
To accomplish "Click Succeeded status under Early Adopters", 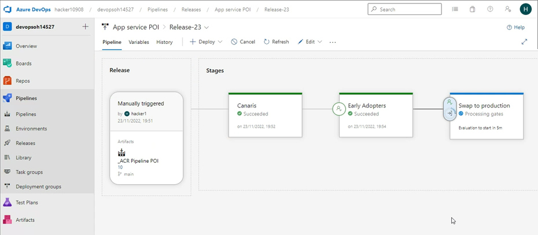I will [x=366, y=114].
